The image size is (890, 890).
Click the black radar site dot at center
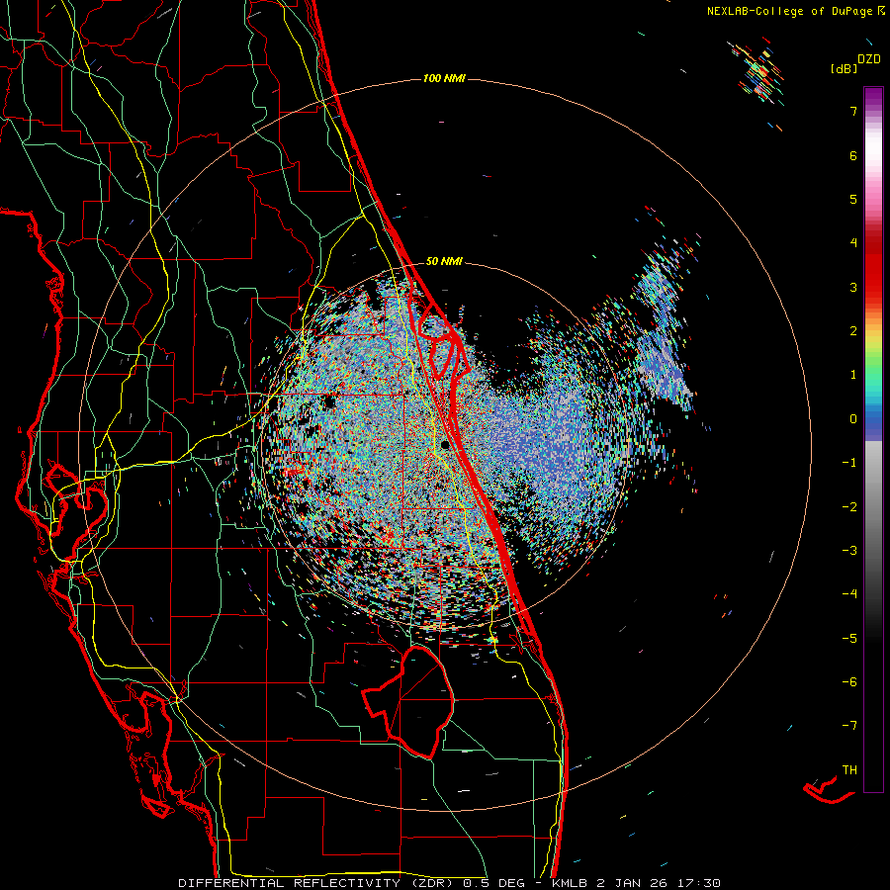(x=445, y=444)
